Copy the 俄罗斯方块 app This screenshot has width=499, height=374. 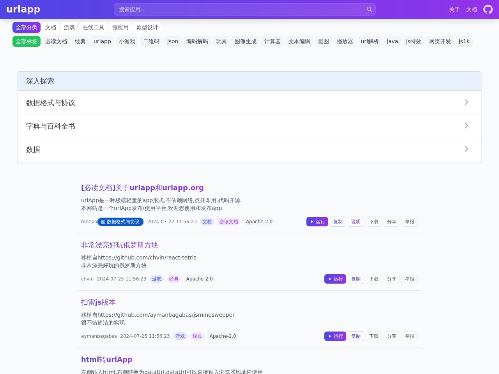click(x=356, y=279)
